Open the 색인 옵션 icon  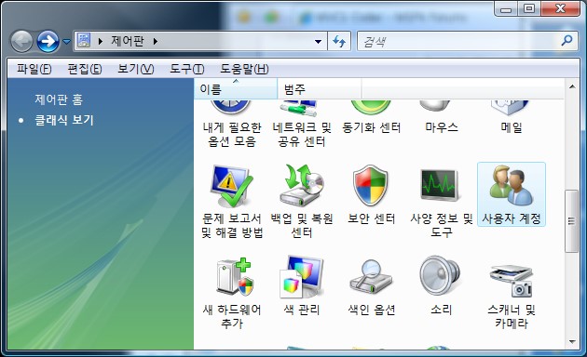click(x=371, y=285)
